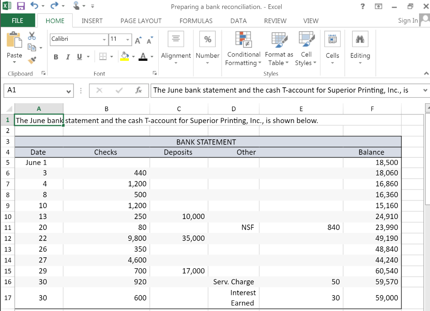This screenshot has height=311, width=430.
Task: Expand the Name Box dropdown arrow
Action: 68,91
